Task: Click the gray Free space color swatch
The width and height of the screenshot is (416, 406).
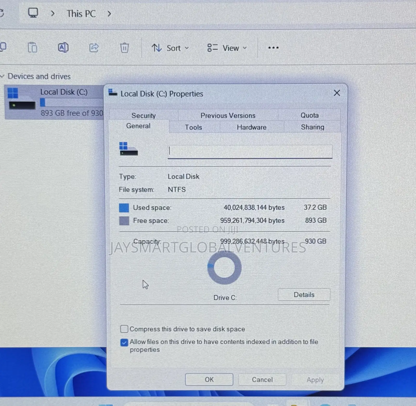Action: [x=124, y=221]
